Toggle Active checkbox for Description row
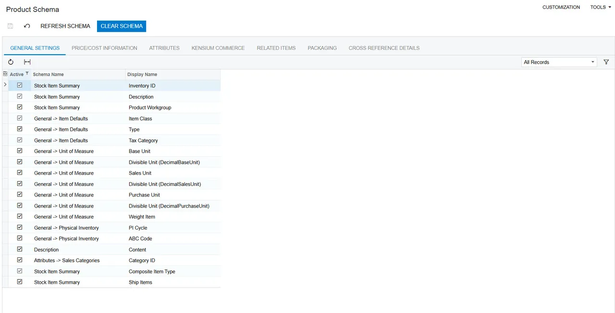This screenshot has width=615, height=313. [x=20, y=96]
